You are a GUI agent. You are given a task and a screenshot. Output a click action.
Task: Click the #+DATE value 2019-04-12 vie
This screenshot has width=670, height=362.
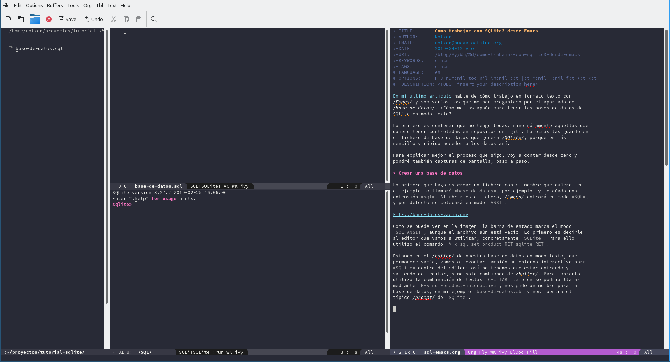pos(454,49)
